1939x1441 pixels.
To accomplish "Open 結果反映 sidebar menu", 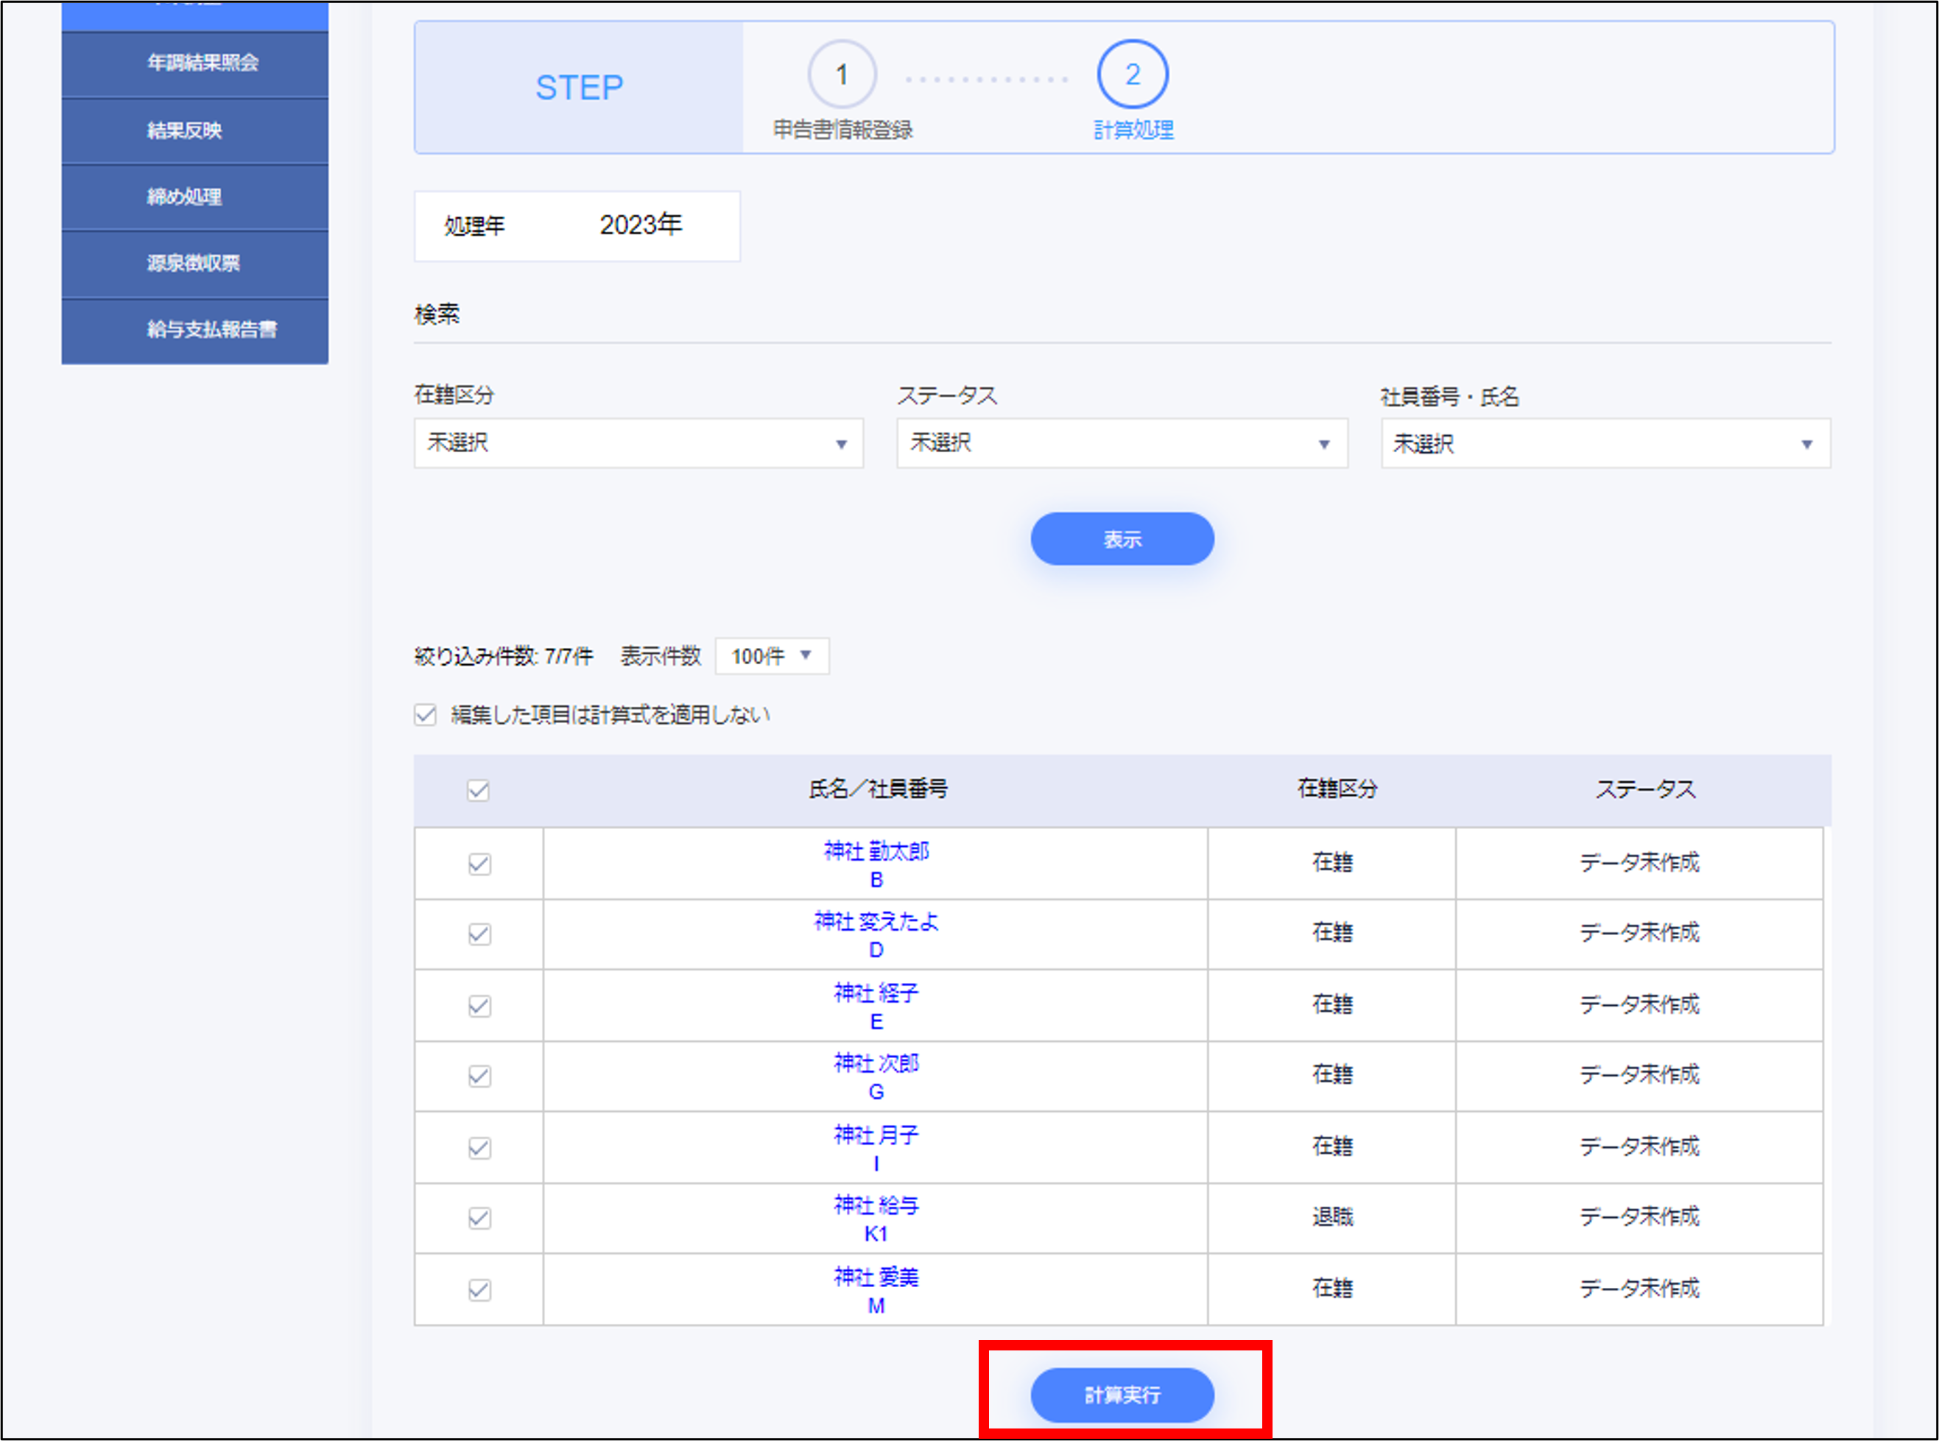I will 184,131.
